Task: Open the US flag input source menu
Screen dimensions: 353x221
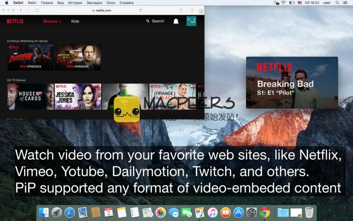Action: point(300,3)
